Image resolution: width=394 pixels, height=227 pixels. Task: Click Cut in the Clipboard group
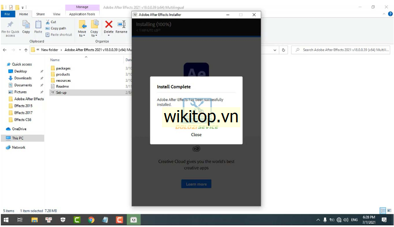[x=51, y=22]
